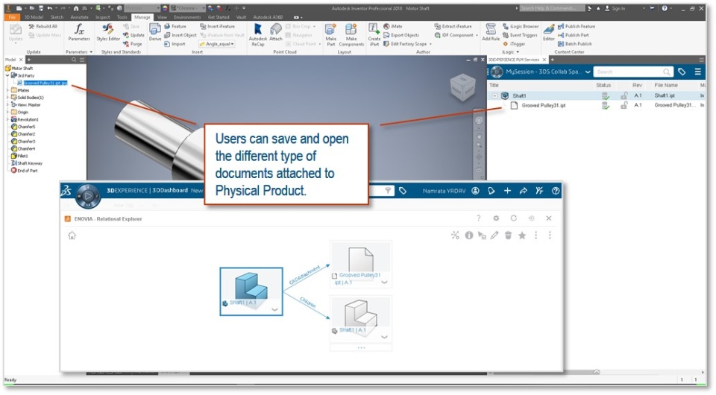The height and width of the screenshot is (395, 716).
Task: Go to the Relational Explorer home
Action: click(x=72, y=236)
